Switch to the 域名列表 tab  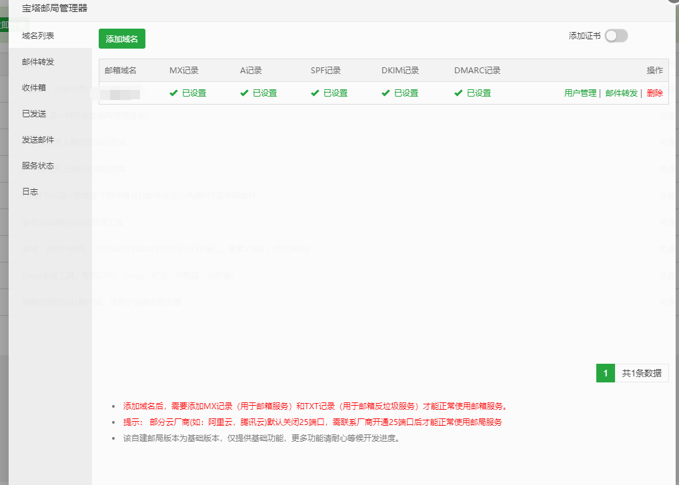click(38, 35)
